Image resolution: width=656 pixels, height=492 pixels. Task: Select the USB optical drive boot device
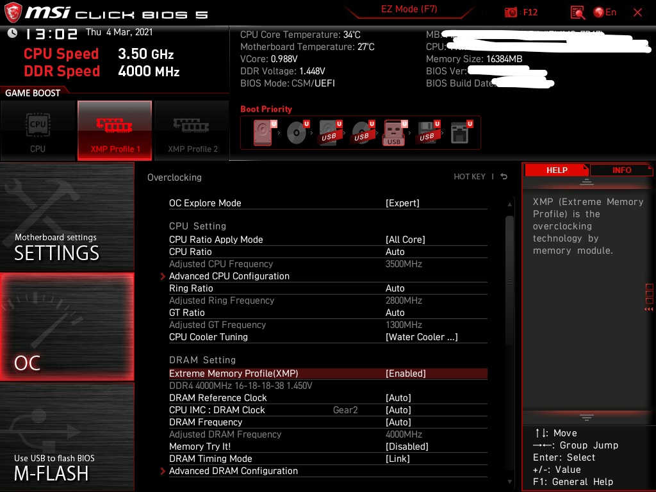tap(363, 133)
